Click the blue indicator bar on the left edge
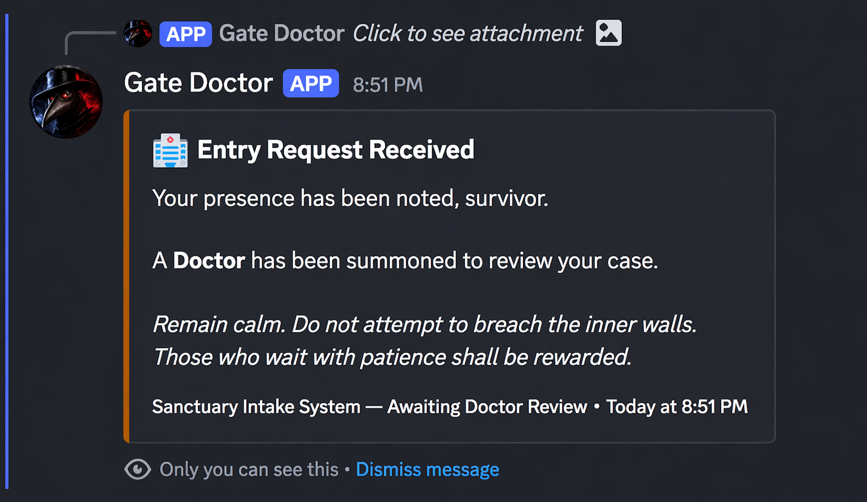The width and height of the screenshot is (867, 502). pyautogui.click(x=6, y=251)
